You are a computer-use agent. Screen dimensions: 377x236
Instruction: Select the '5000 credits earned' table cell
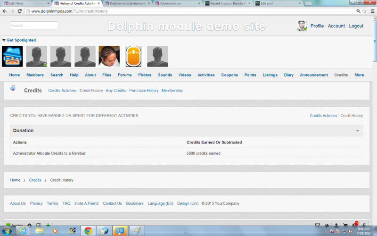click(204, 153)
